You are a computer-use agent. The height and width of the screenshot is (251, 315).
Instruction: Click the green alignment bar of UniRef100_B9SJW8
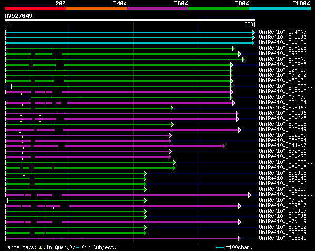coord(76,174)
